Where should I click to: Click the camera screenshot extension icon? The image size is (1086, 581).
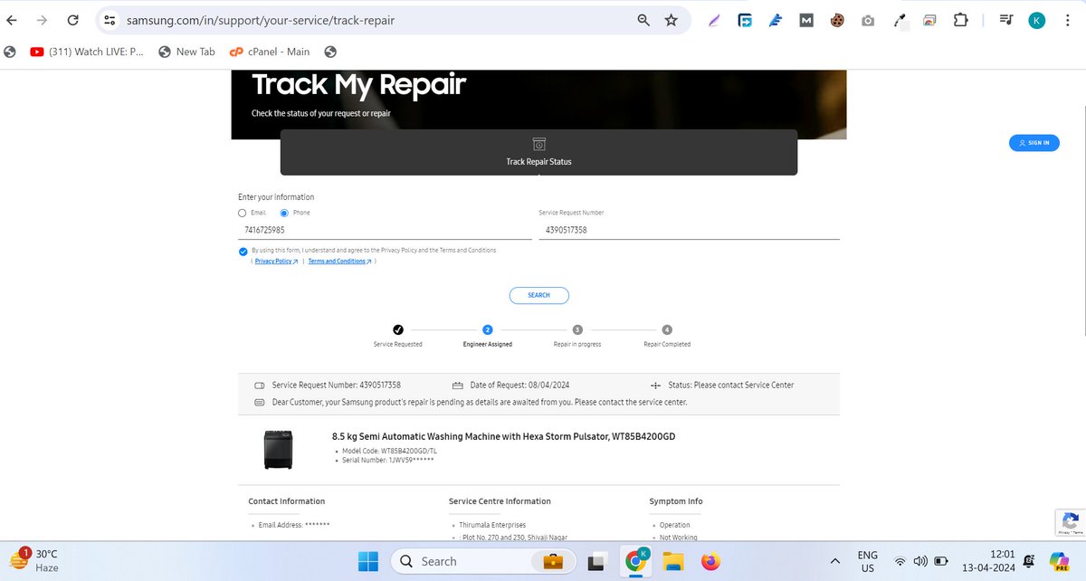point(868,20)
